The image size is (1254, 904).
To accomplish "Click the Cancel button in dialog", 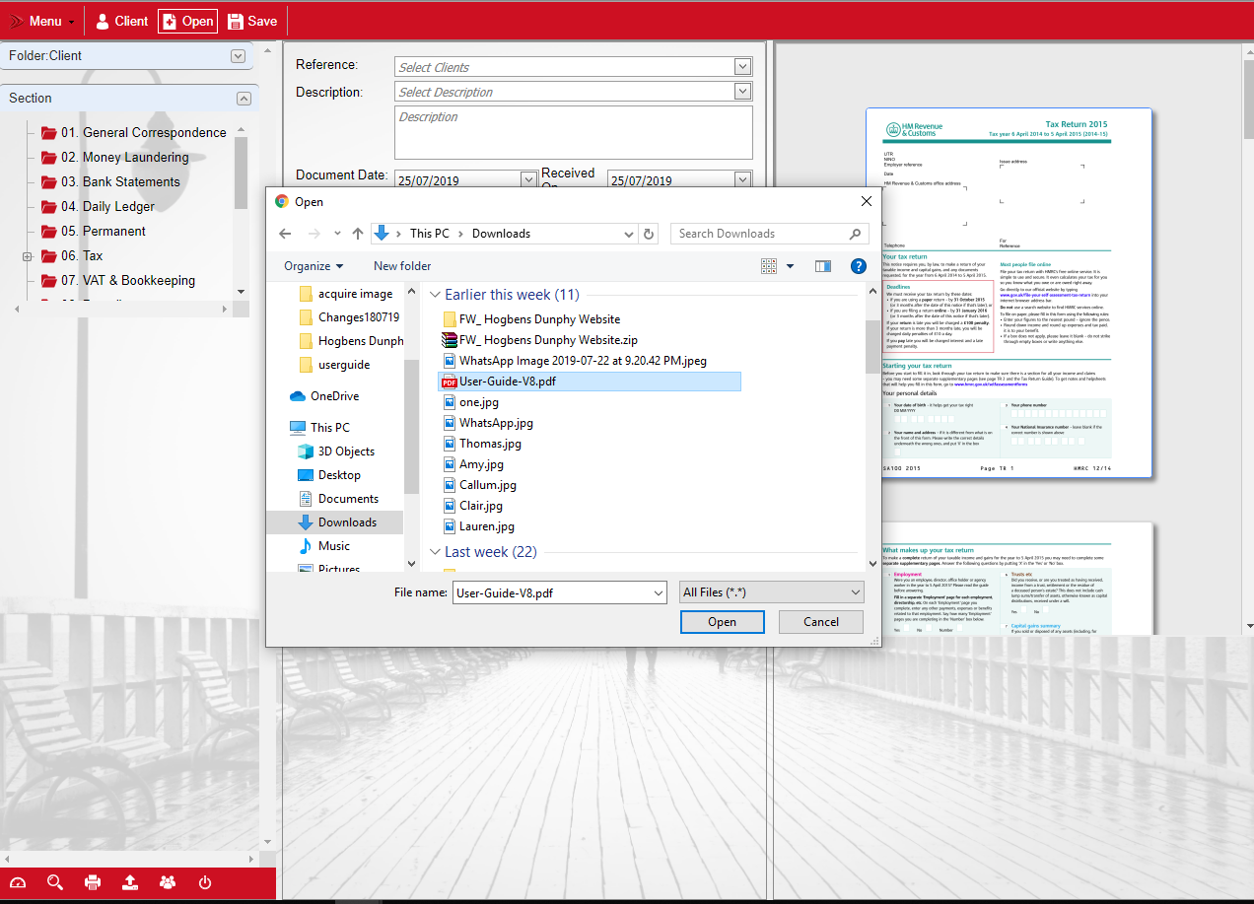I will click(821, 622).
